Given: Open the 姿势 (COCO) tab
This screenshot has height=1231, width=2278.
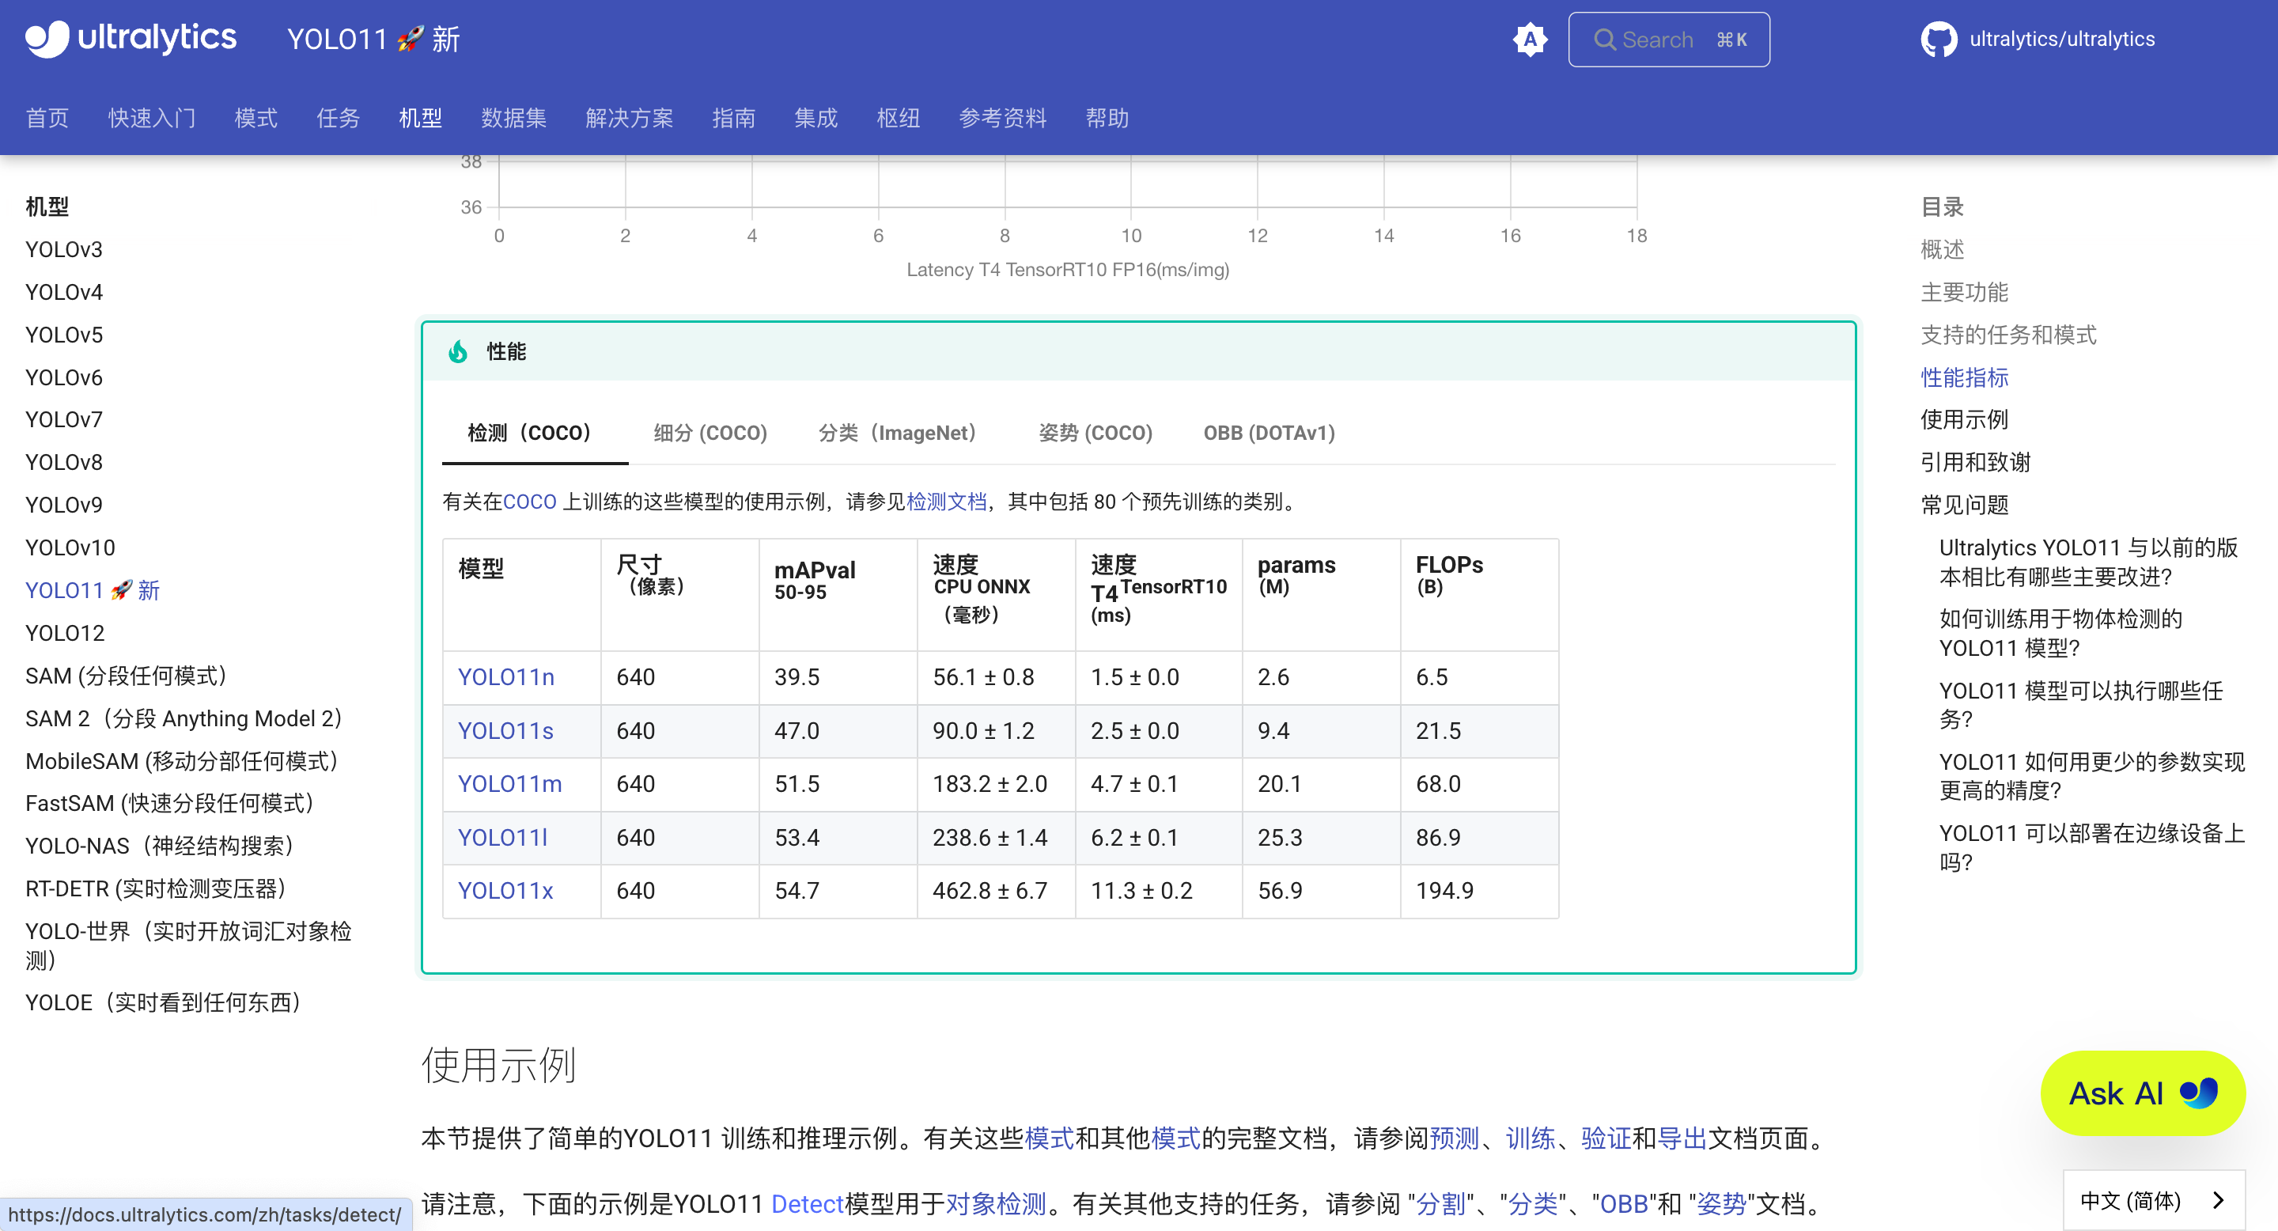Looking at the screenshot, I should coord(1095,434).
